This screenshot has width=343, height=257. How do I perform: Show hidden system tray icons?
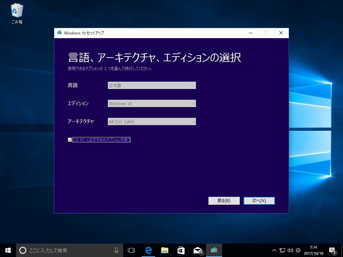click(x=274, y=250)
